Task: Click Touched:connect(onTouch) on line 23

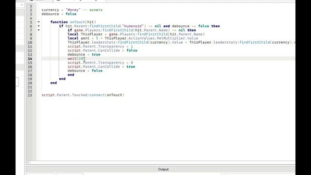Action: tap(98, 95)
